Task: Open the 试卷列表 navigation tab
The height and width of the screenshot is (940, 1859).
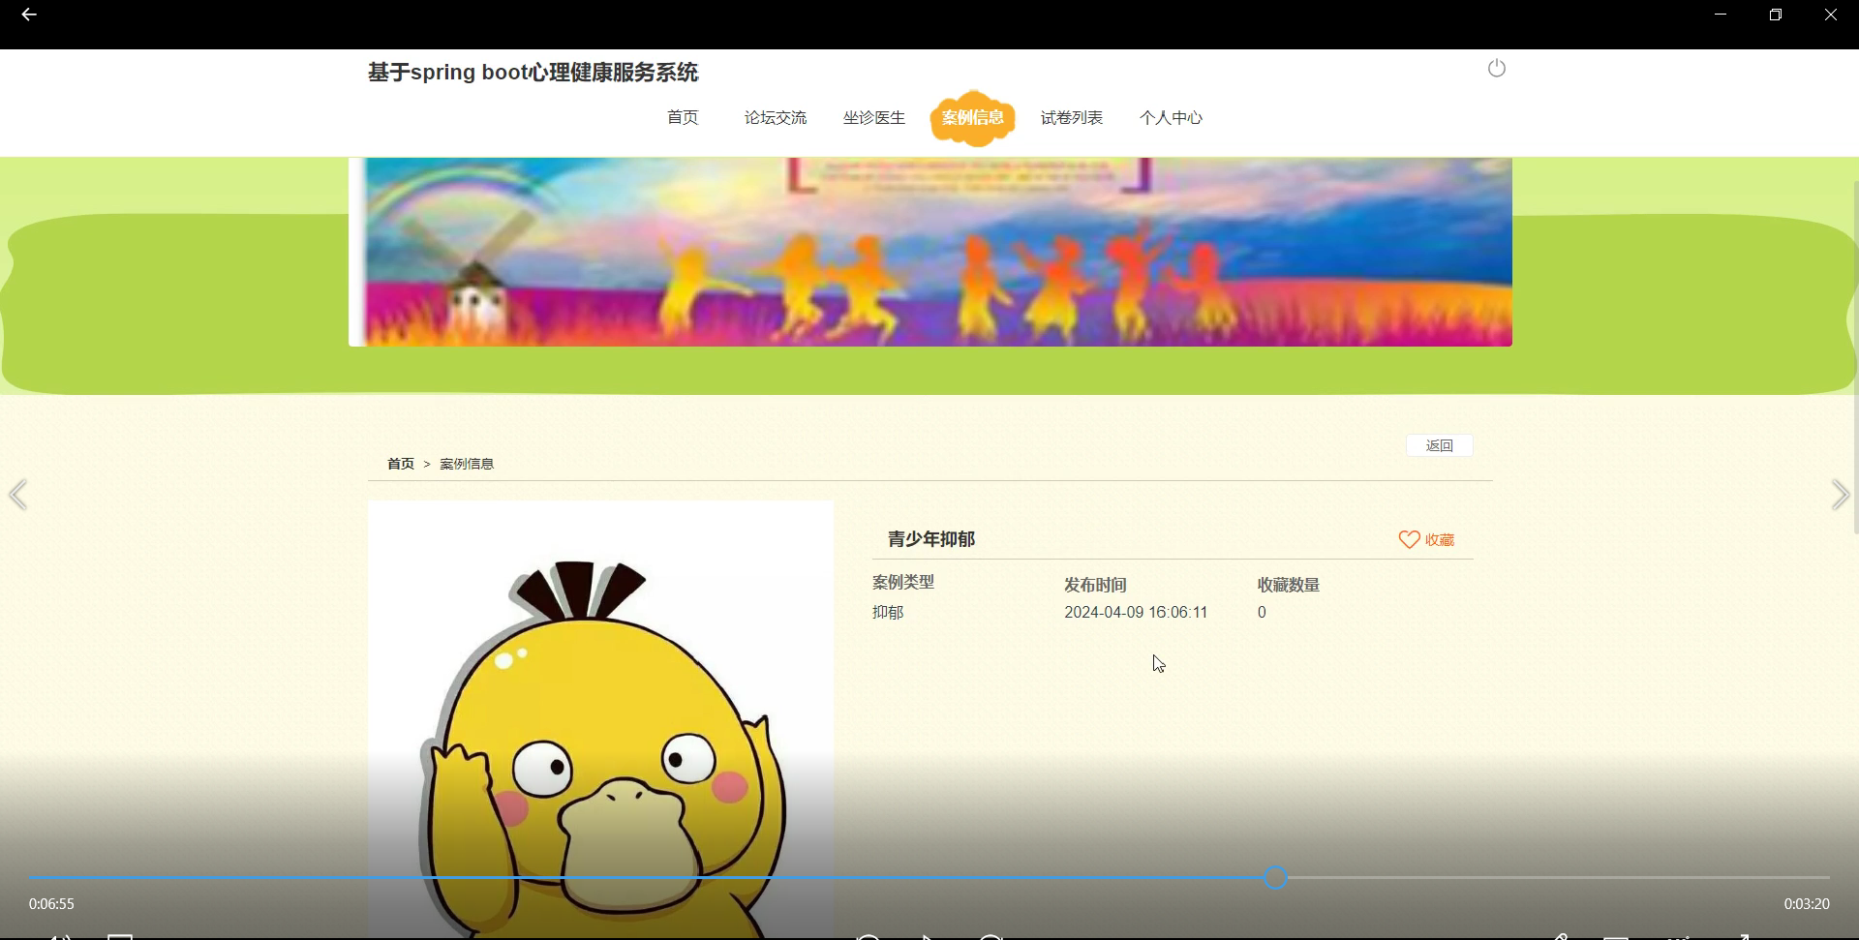Action: (1072, 117)
